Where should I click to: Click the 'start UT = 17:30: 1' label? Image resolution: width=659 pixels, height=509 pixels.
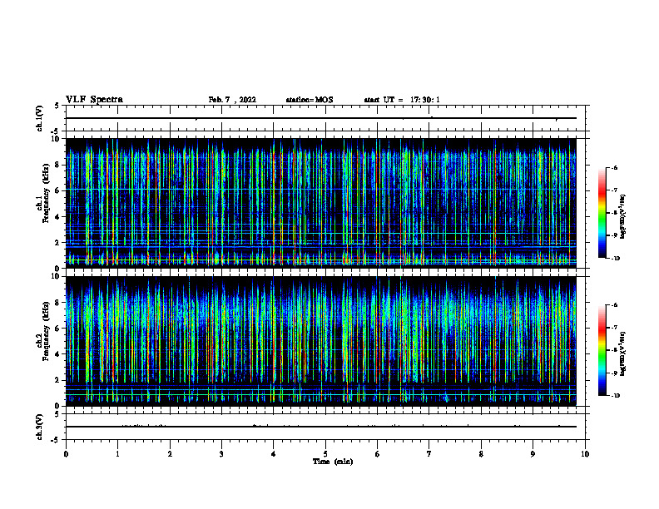[x=402, y=100]
